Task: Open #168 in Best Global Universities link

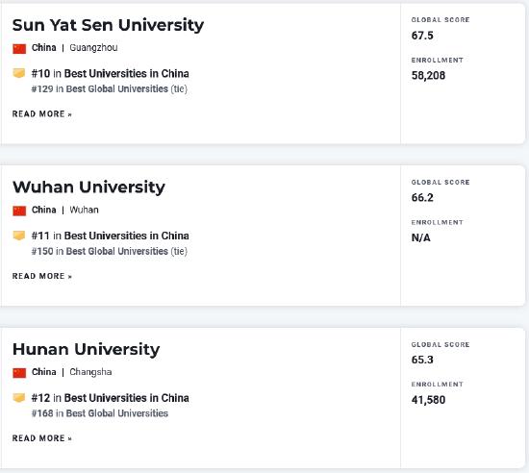Action: (99, 413)
